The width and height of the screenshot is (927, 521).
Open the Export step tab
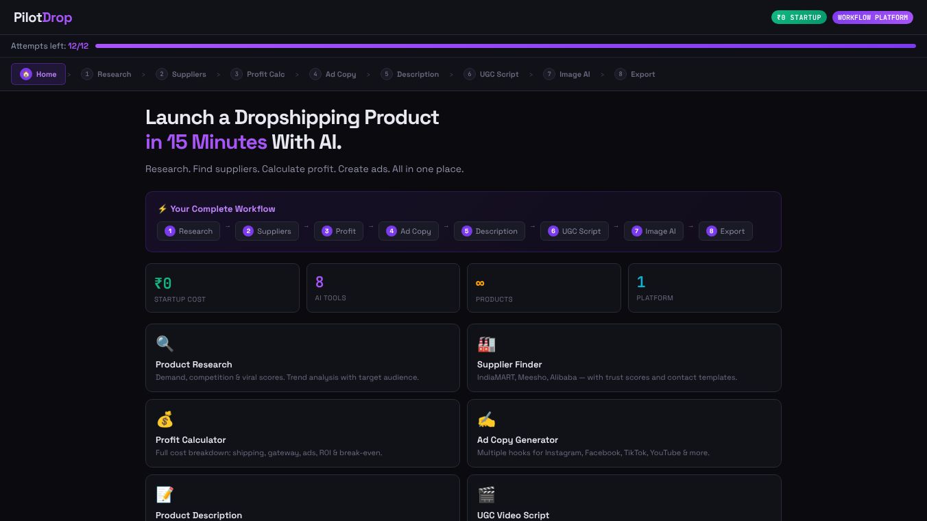point(635,74)
